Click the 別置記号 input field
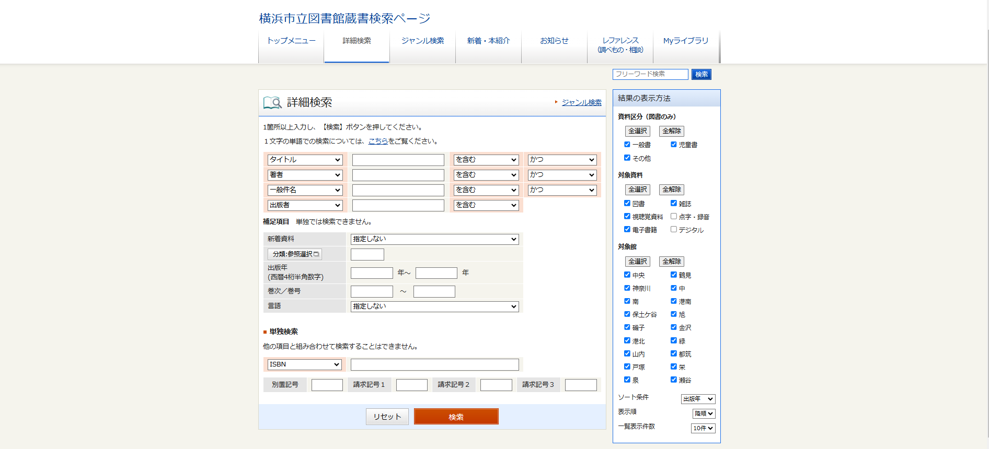 [x=327, y=385]
